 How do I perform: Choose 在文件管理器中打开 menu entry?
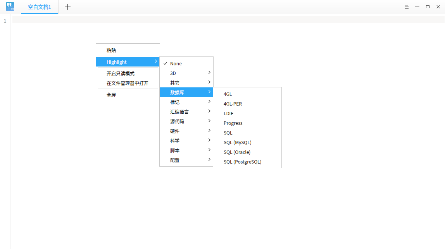coord(128,83)
